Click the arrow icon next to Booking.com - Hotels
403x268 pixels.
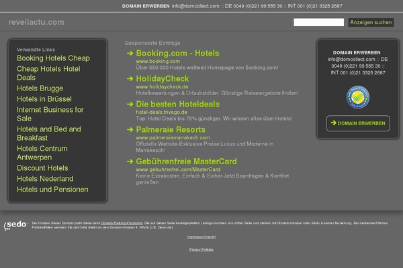pyautogui.click(x=130, y=53)
